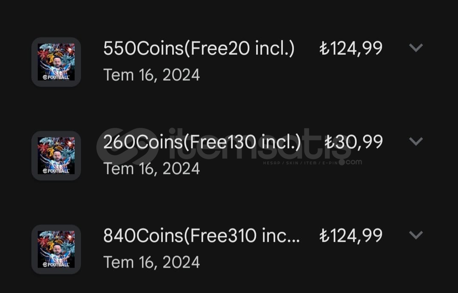Screen dimensions: 458x293
Task: Select the 260Coins(Free130 incl.) title
Action: coord(202,142)
